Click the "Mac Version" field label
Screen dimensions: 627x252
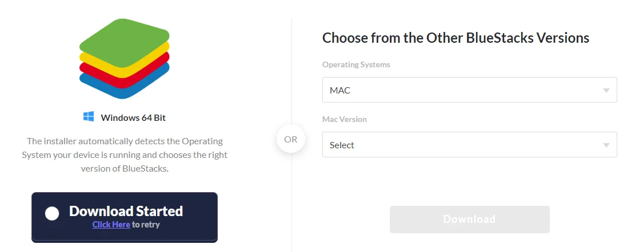(345, 119)
